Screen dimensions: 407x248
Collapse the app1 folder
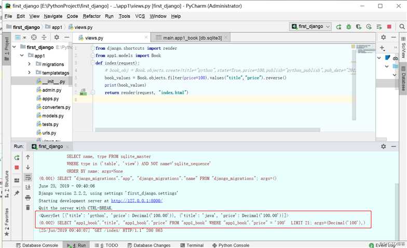(22, 56)
